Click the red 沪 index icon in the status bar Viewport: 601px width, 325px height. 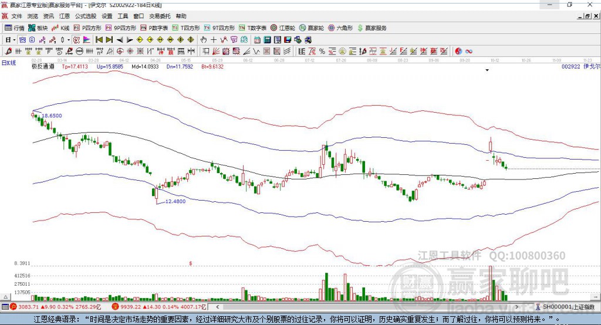coord(14,307)
